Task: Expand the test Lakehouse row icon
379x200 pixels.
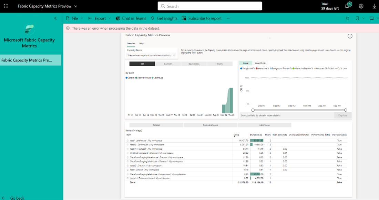Action: pos(127,141)
